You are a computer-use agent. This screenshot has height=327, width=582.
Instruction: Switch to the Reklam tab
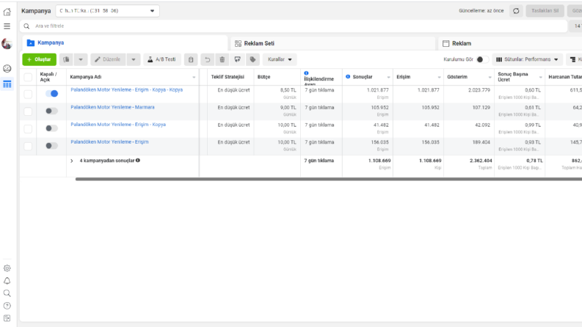(510, 43)
